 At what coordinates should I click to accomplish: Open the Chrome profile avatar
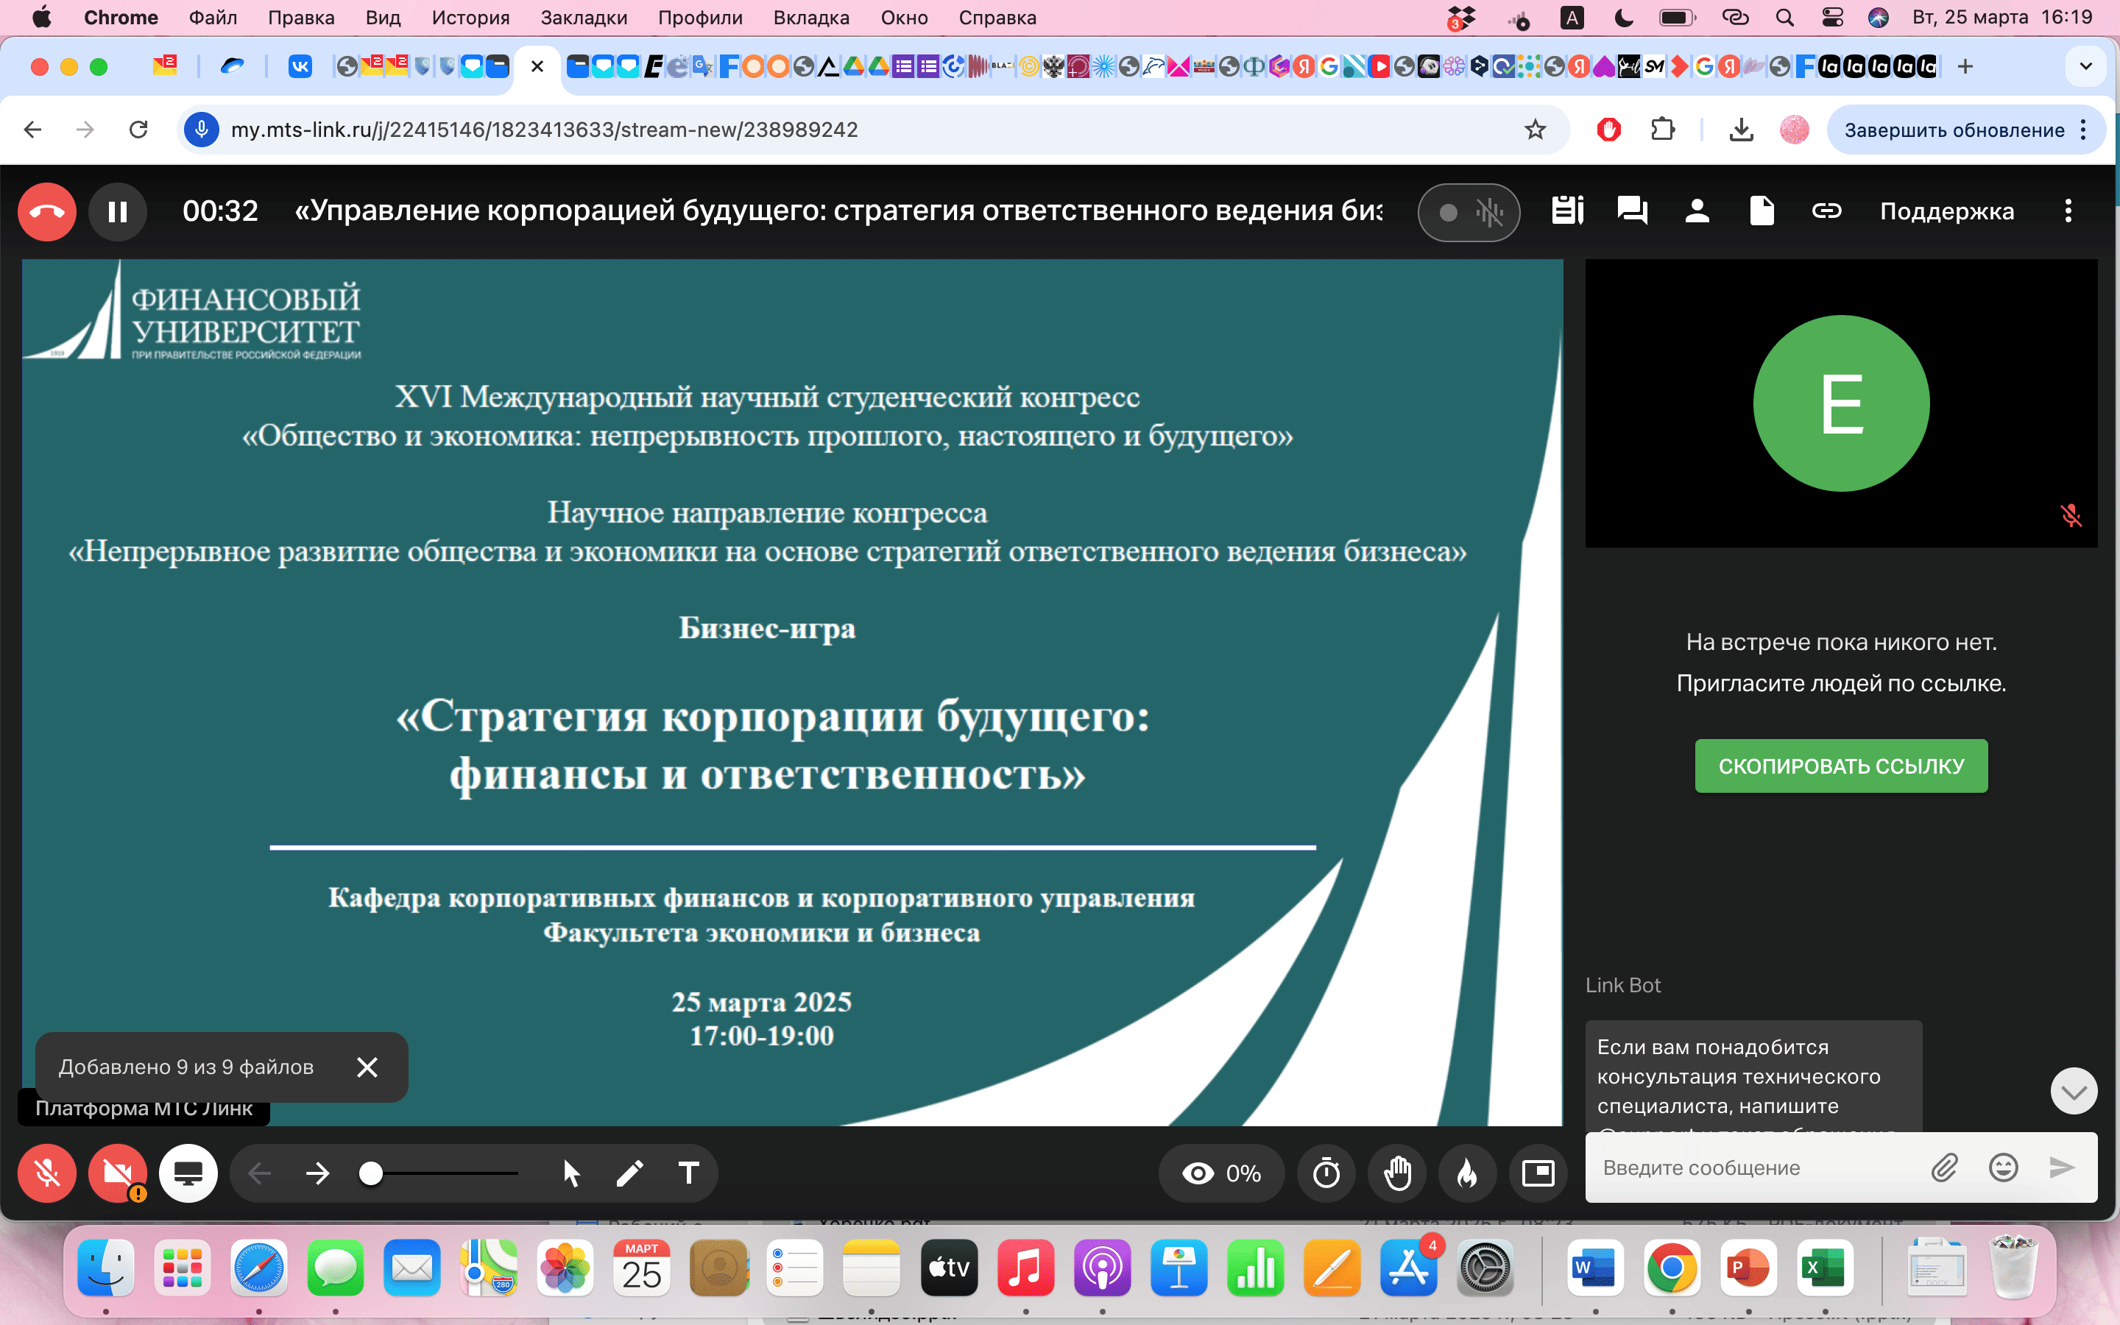tap(1794, 130)
